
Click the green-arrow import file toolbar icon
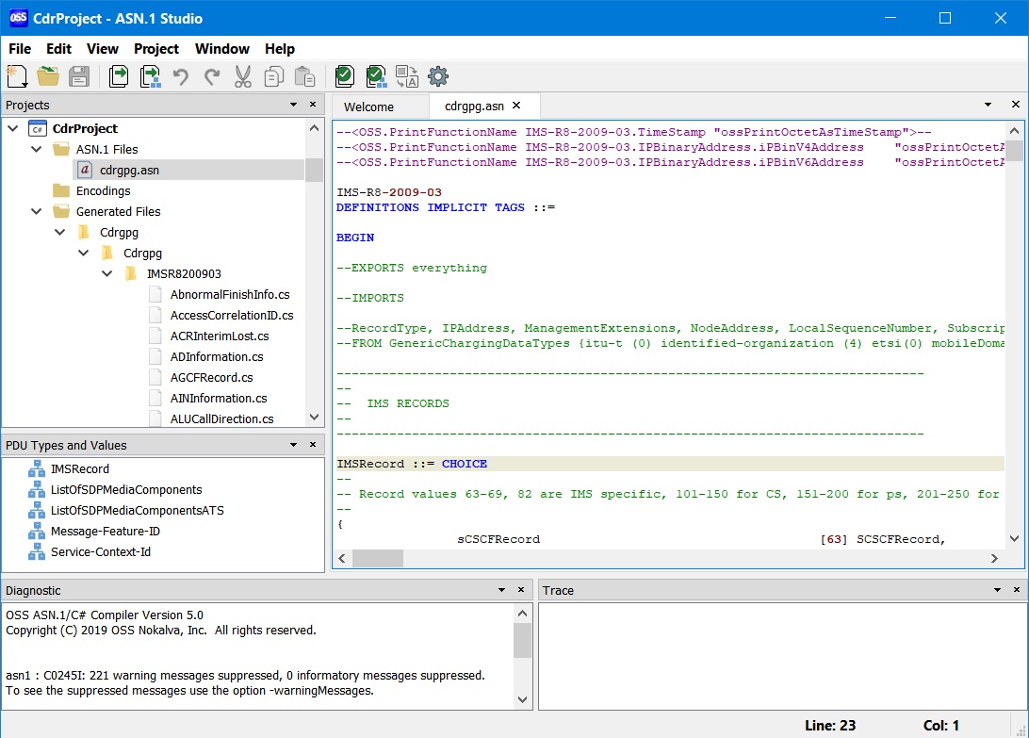[x=119, y=76]
